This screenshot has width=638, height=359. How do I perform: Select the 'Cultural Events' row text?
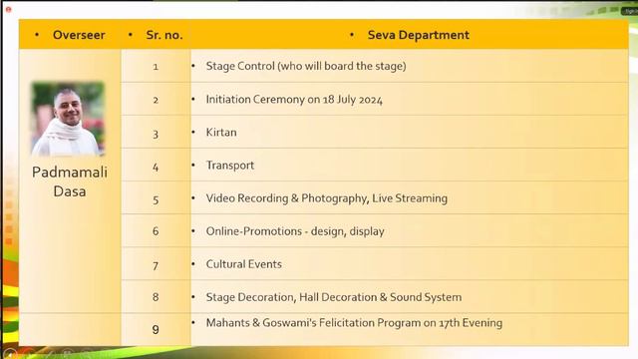(243, 264)
